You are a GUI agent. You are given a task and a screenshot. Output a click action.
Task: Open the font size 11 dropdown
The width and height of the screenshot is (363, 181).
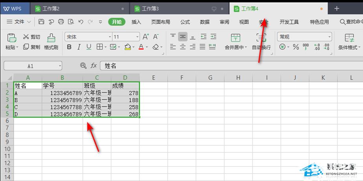137,37
